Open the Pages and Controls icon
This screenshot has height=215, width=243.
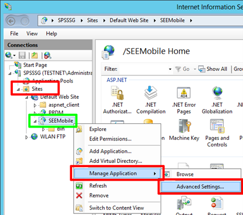click(x=217, y=126)
